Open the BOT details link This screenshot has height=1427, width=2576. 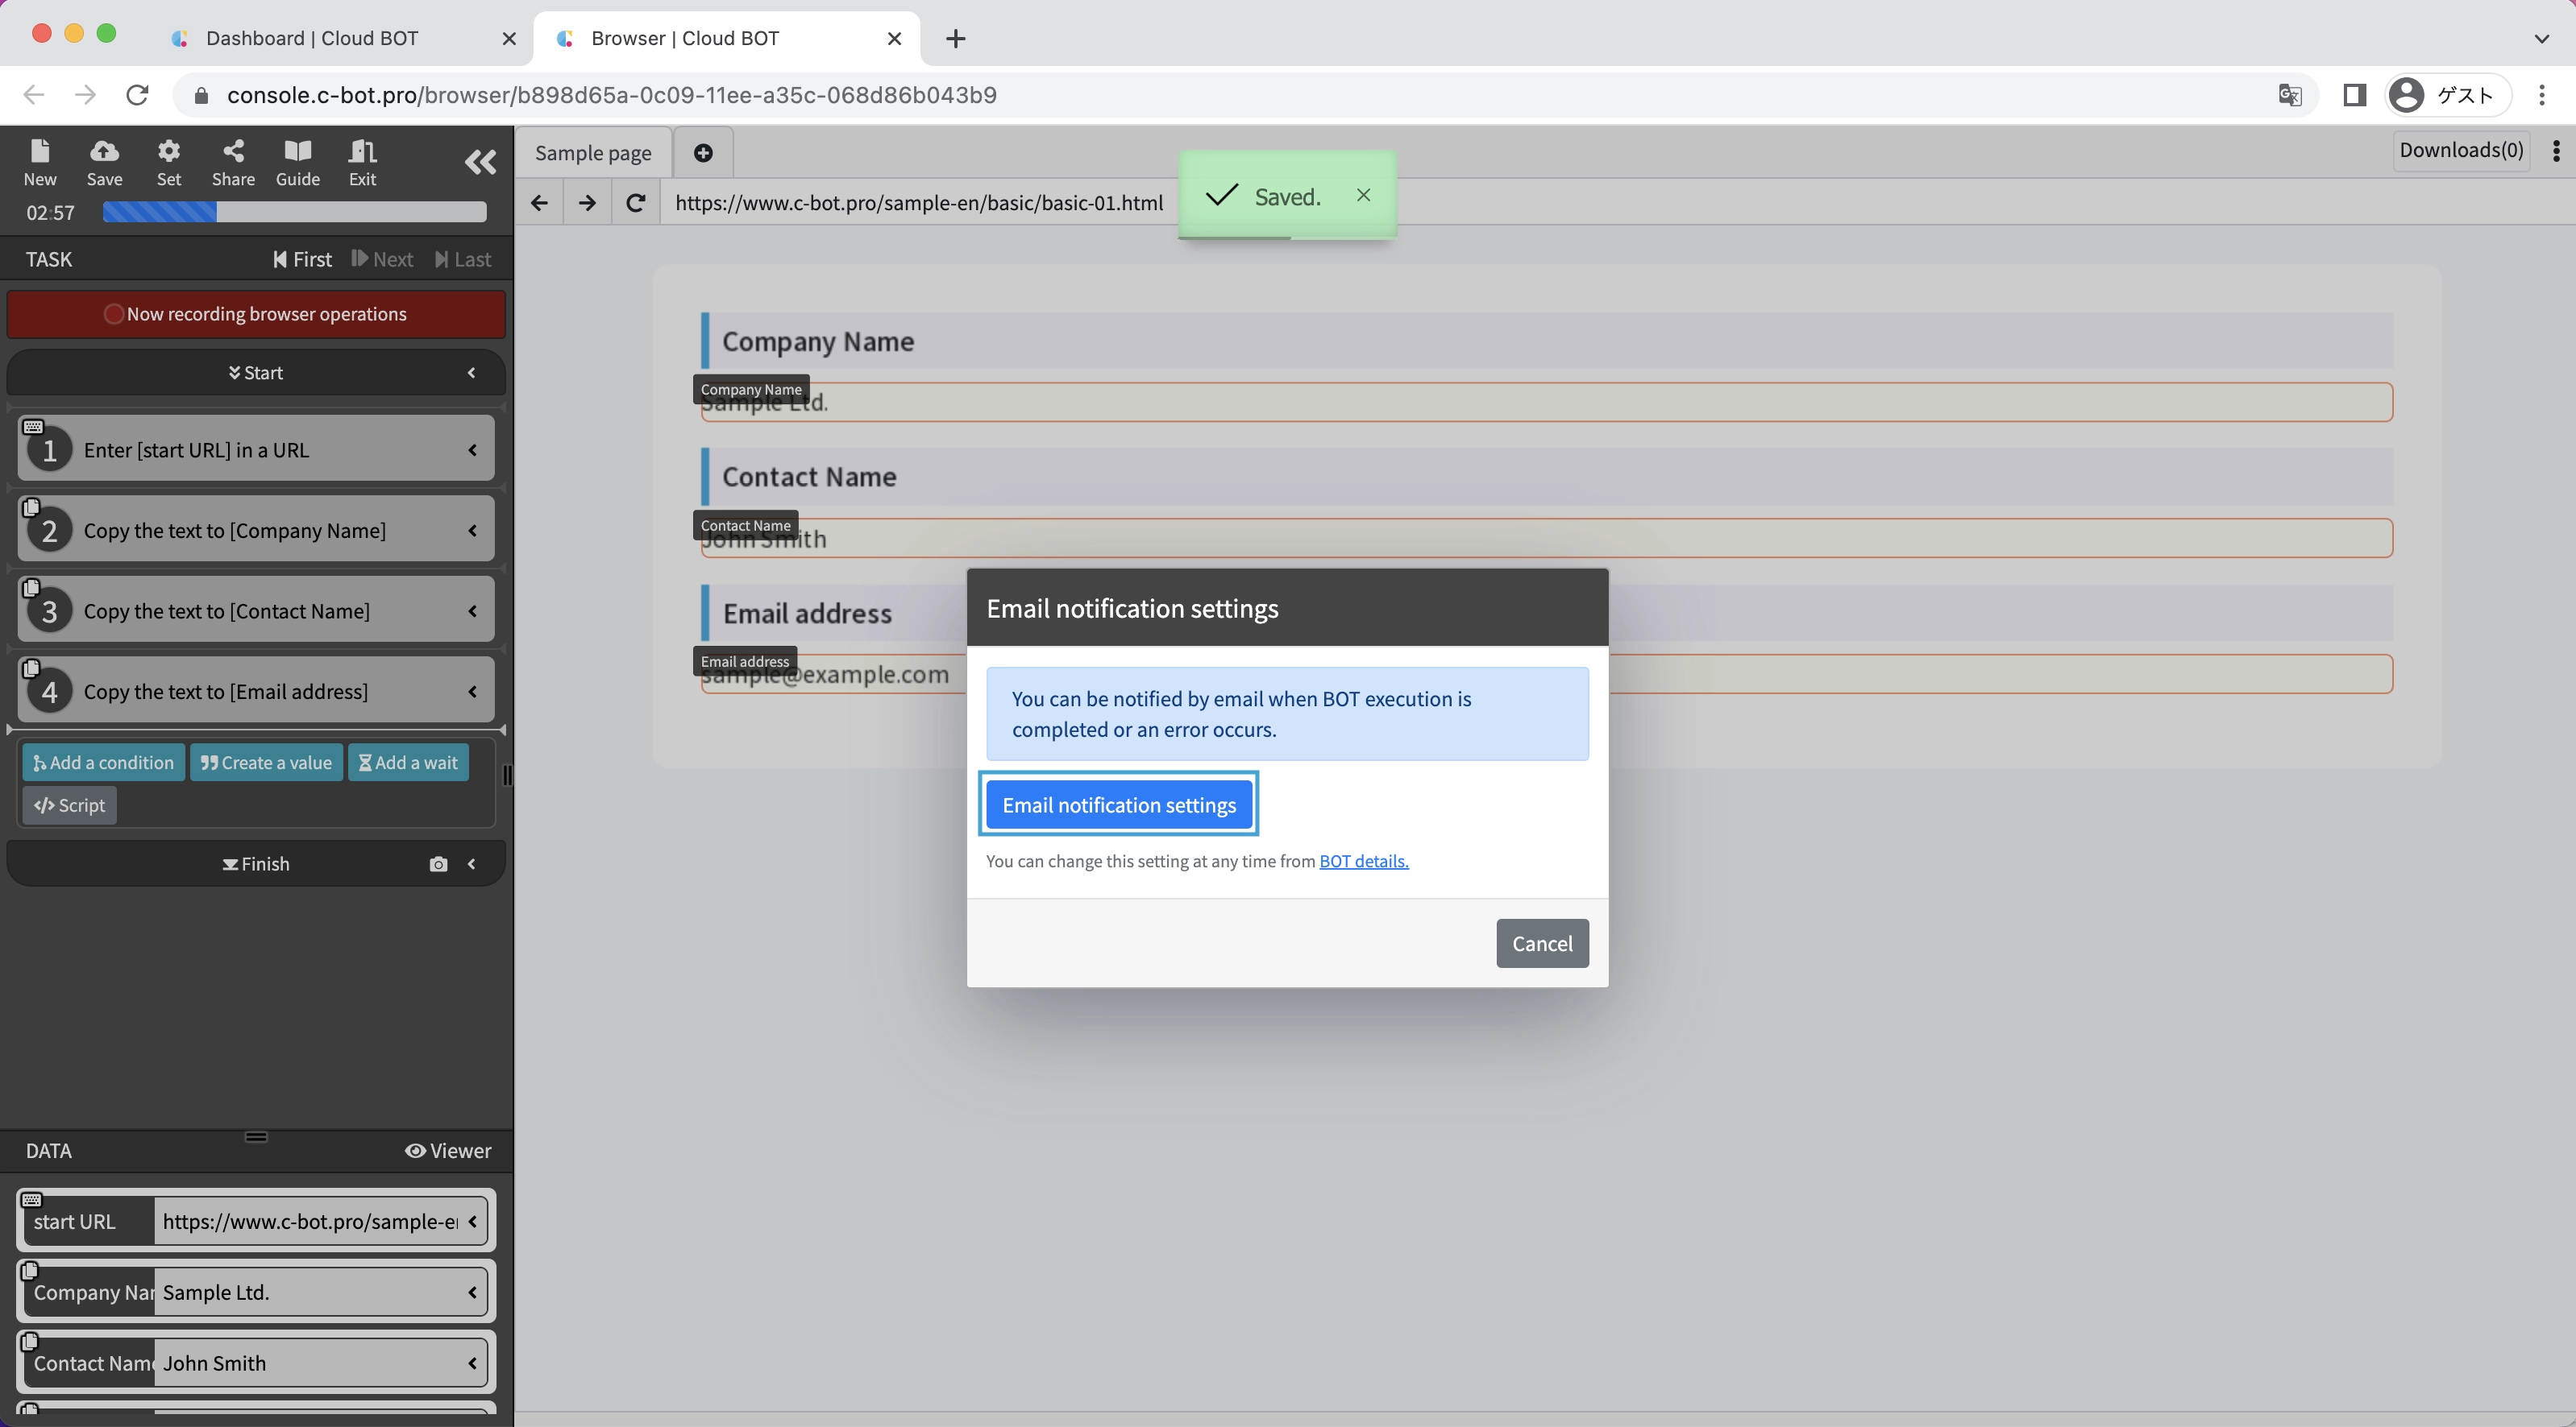[x=1363, y=860]
